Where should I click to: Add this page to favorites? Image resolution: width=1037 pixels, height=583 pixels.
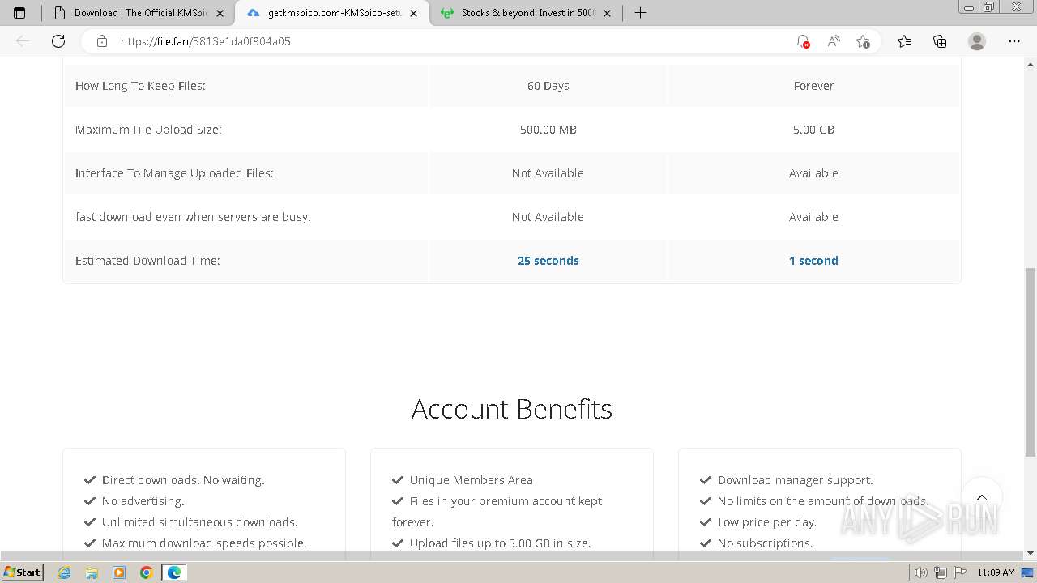click(863, 41)
